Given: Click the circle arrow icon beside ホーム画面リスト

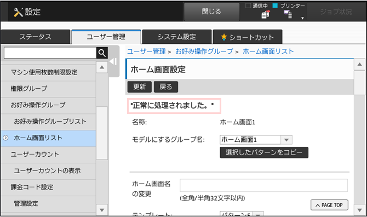Looking at the screenshot, I should (x=5, y=138).
